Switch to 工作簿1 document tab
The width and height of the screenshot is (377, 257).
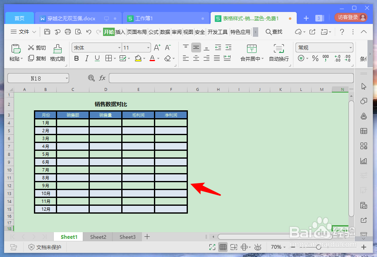166,18
